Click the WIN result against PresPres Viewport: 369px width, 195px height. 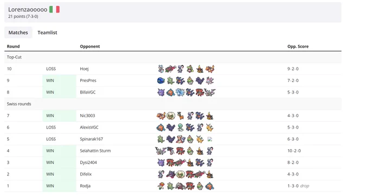(50, 80)
